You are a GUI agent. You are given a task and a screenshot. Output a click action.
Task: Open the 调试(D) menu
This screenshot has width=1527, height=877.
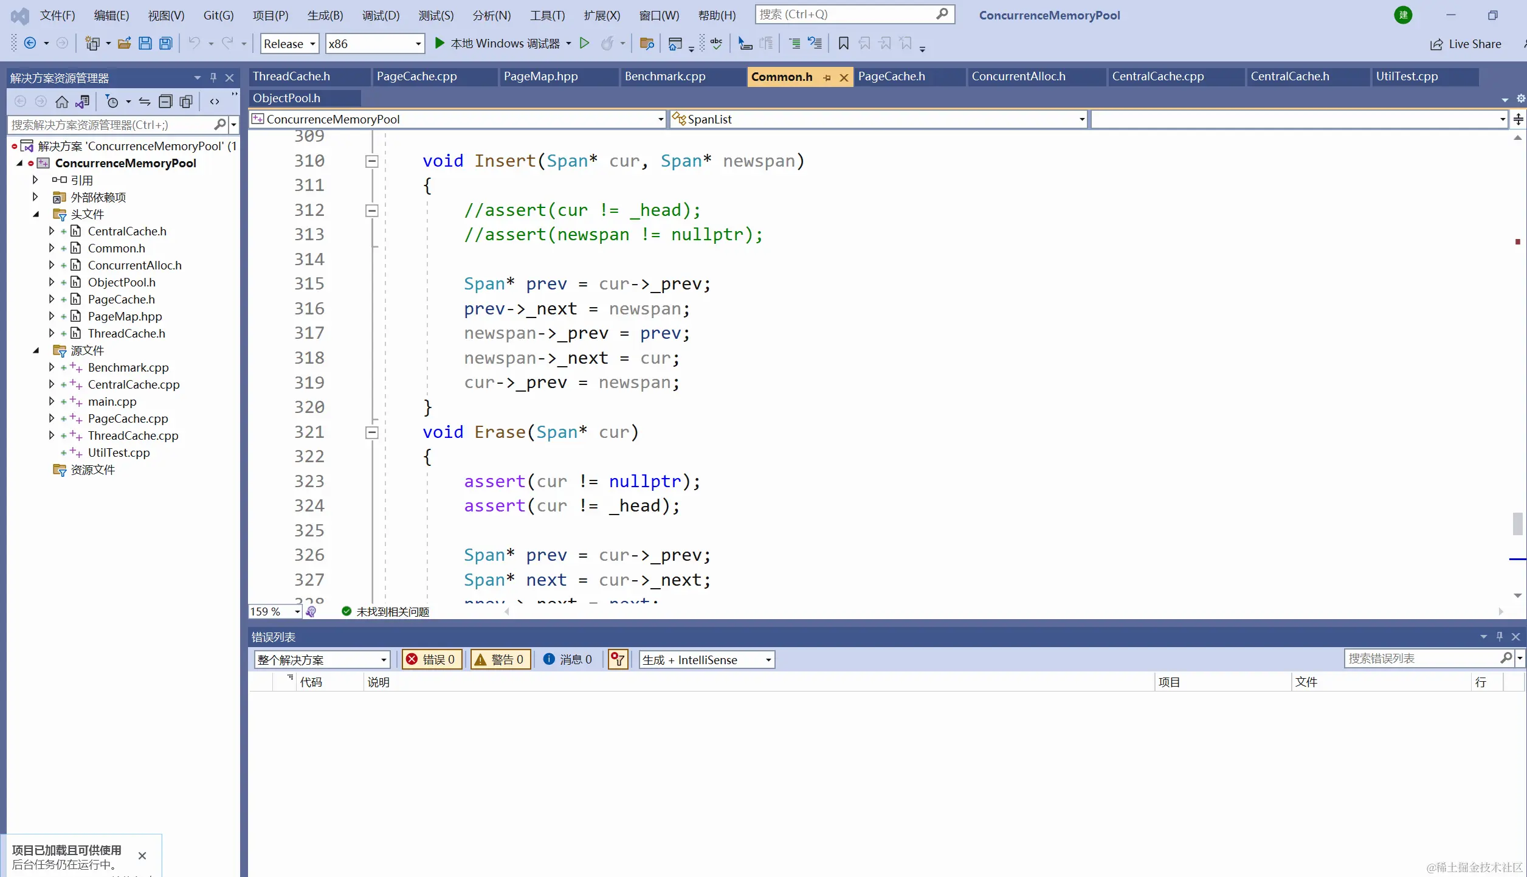pos(381,15)
